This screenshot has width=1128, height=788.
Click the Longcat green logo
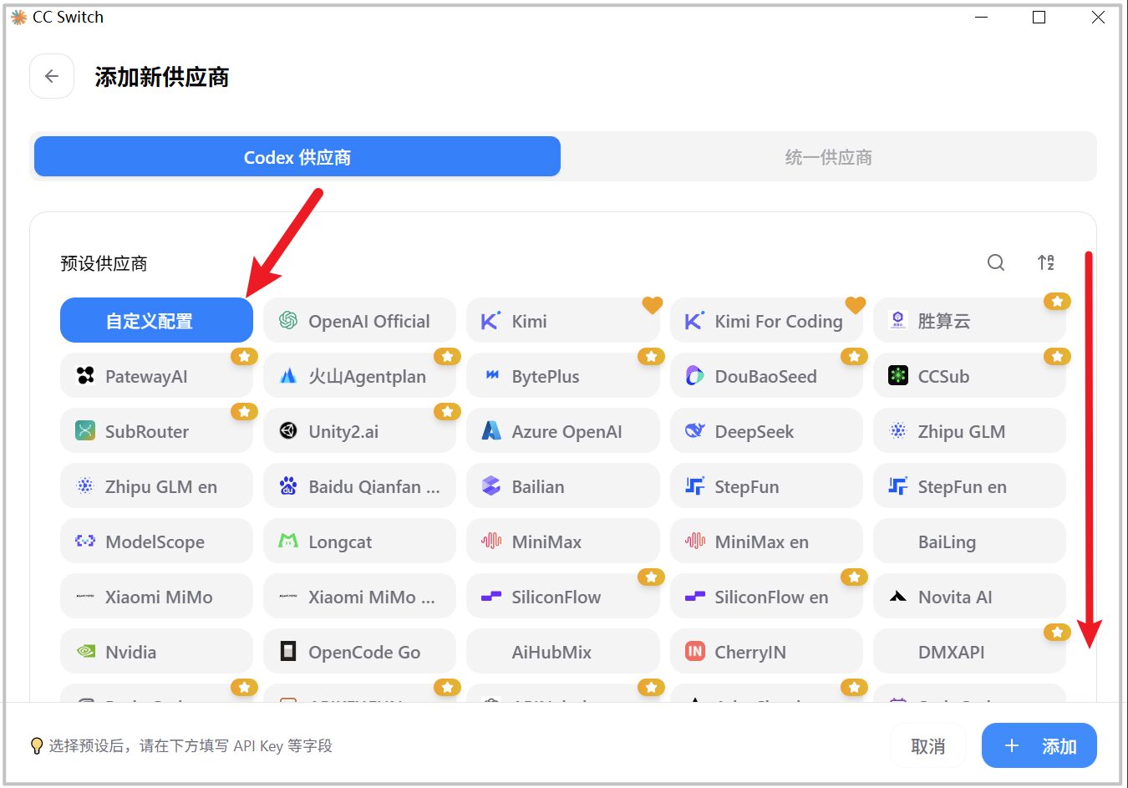click(x=288, y=541)
